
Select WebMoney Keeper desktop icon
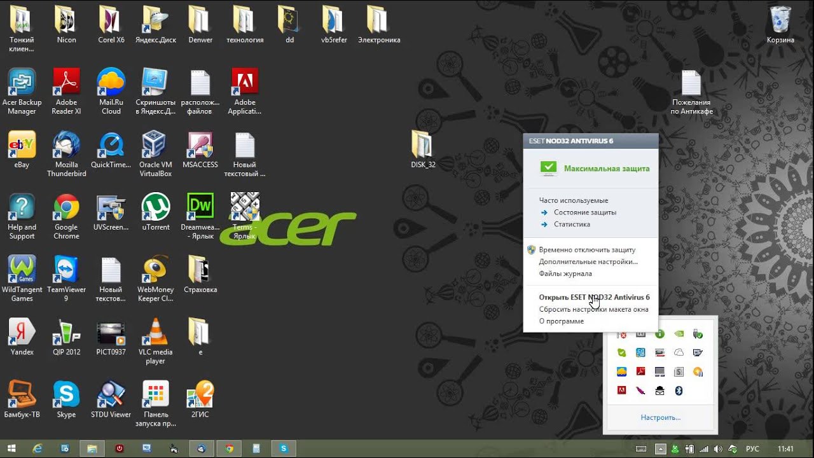pos(156,279)
